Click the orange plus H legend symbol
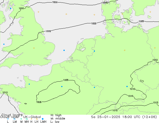 pyautogui.click(x=31, y=119)
